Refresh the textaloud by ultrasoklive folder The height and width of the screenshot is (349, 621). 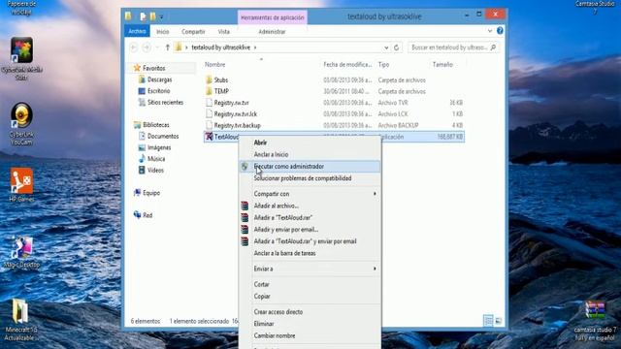click(x=397, y=48)
